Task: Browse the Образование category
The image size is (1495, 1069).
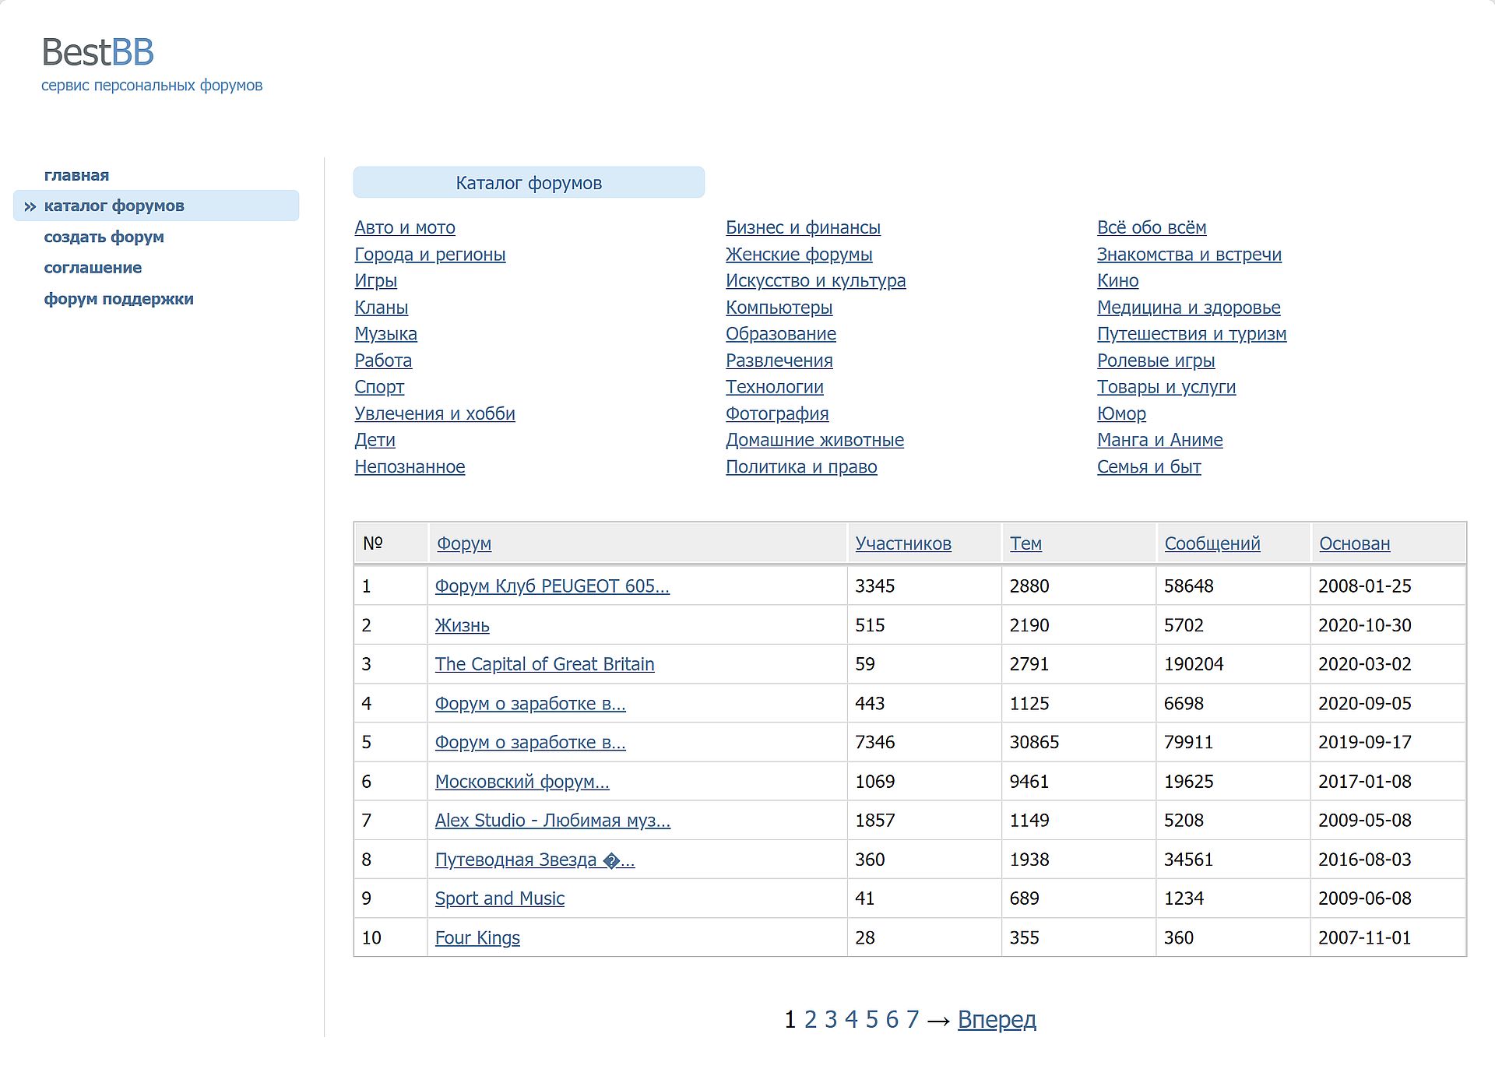Action: (781, 334)
